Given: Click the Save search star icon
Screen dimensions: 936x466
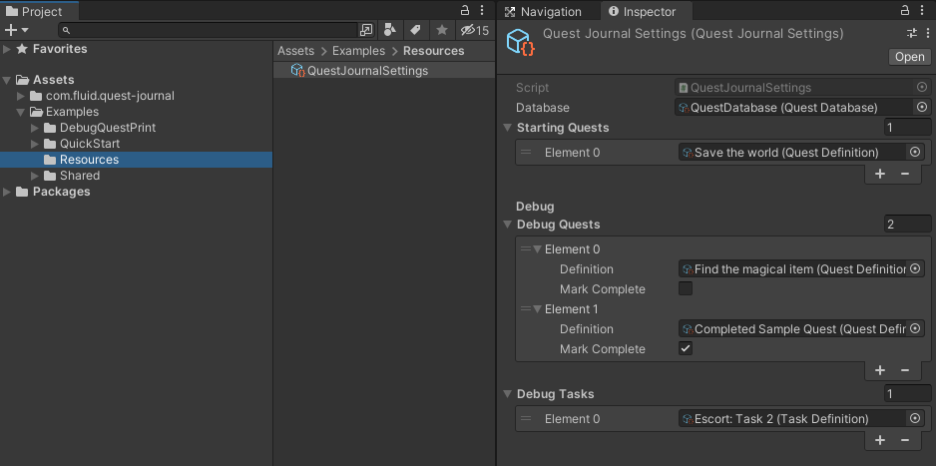Looking at the screenshot, I should [x=442, y=30].
